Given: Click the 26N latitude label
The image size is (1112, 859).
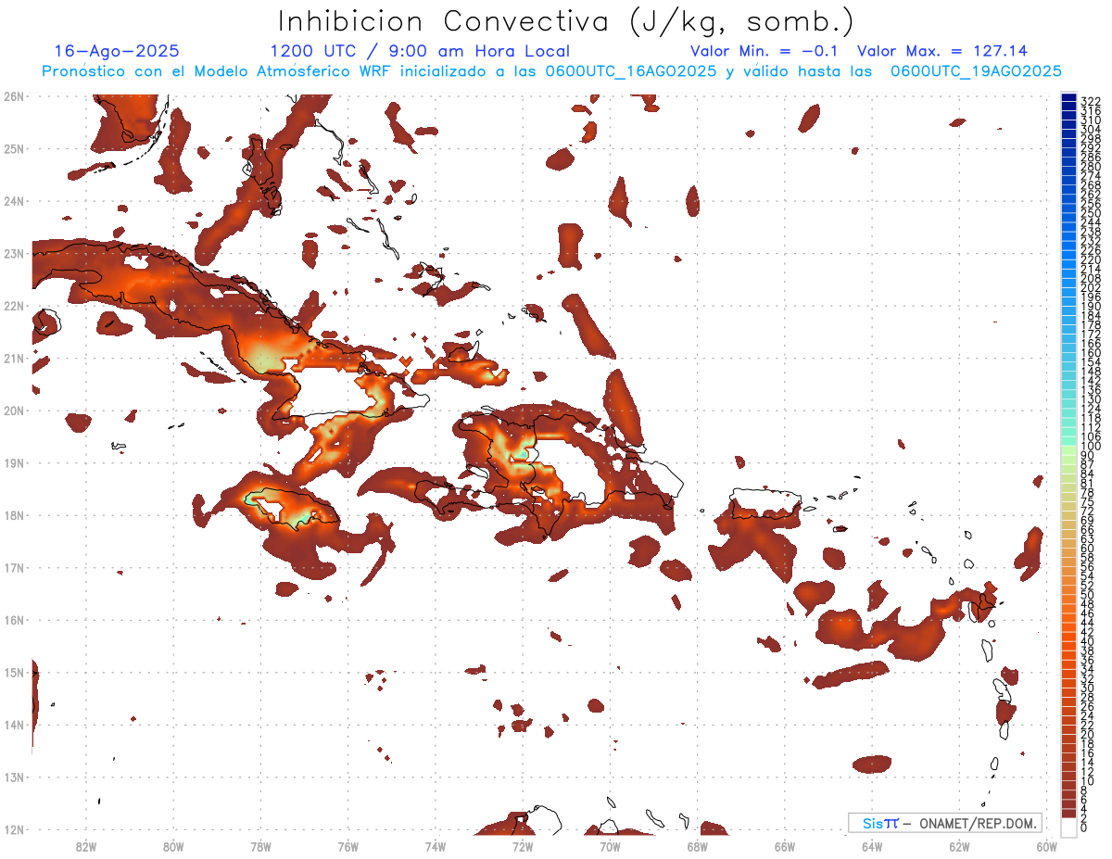Looking at the screenshot, I should (x=14, y=96).
